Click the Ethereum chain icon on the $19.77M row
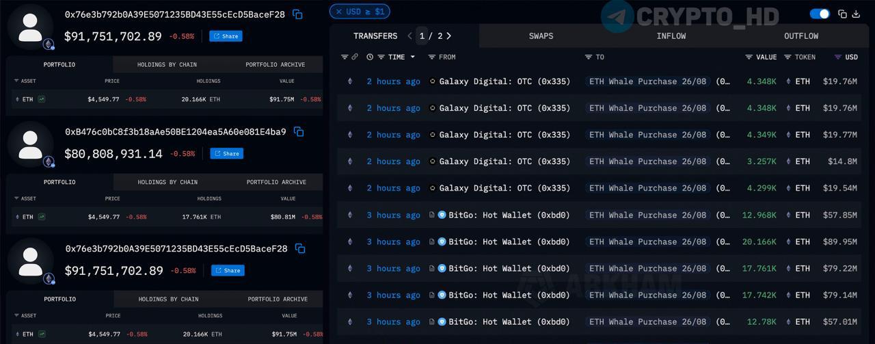The height and width of the screenshot is (344, 875). pos(350,135)
